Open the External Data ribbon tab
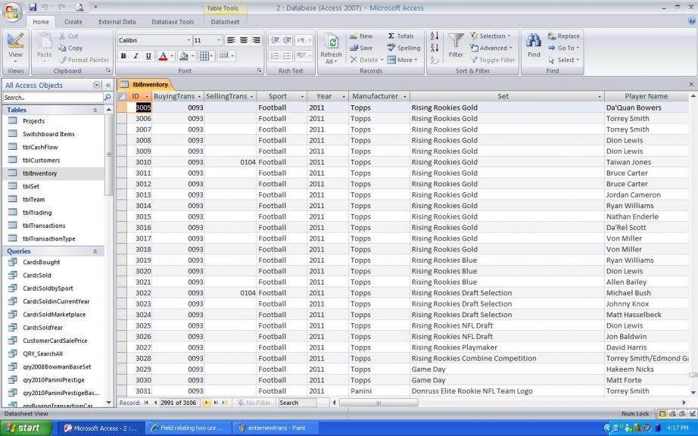The width and height of the screenshot is (698, 436). (x=117, y=22)
